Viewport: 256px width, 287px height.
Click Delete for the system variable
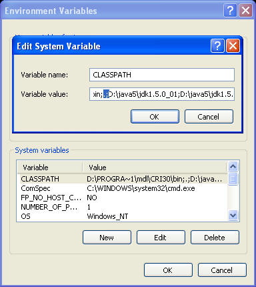[x=215, y=238]
